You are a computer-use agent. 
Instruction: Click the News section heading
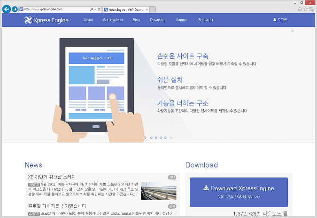[33, 165]
